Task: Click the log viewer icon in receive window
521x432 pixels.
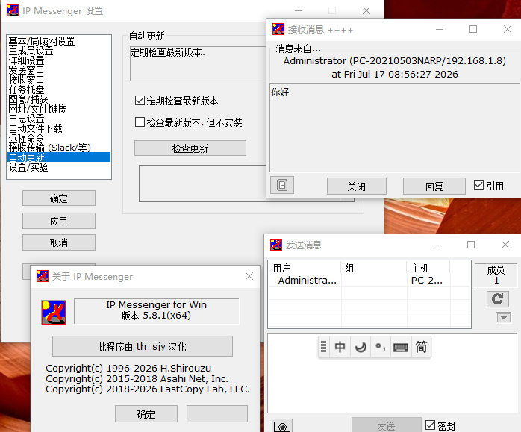Action: (x=282, y=185)
